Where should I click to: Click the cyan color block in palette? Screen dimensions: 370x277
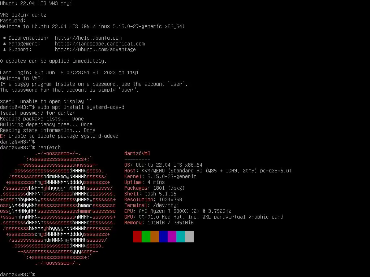pos(181,237)
